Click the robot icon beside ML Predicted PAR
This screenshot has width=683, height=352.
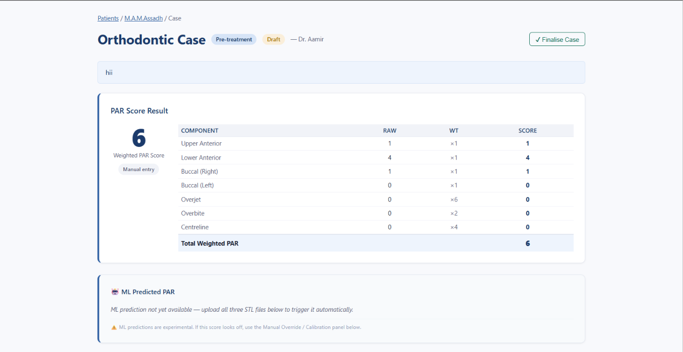[x=115, y=292]
